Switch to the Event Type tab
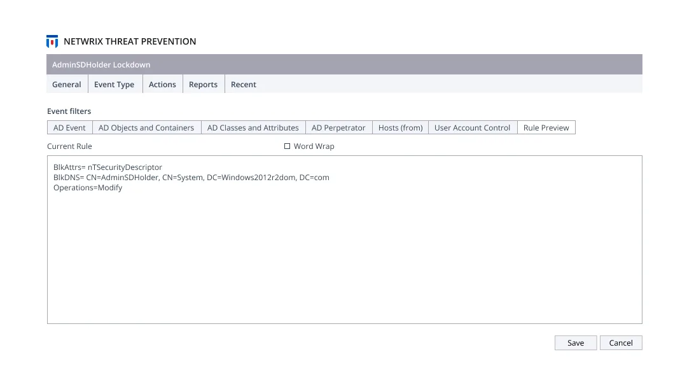The height and width of the screenshot is (387, 687). pos(114,84)
